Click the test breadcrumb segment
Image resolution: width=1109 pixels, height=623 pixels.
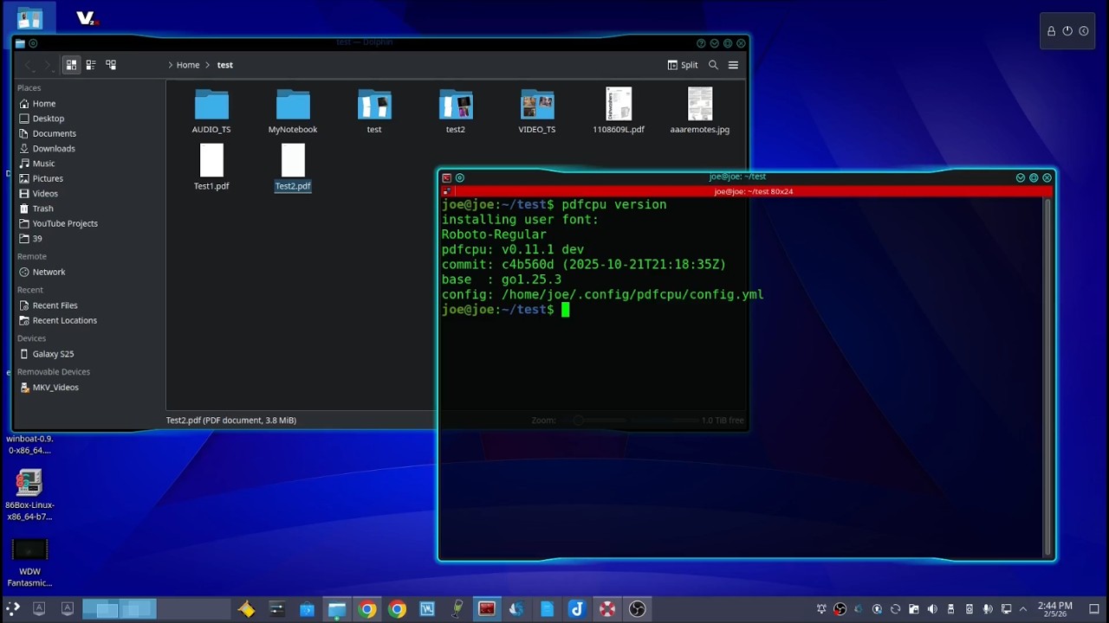click(x=224, y=65)
